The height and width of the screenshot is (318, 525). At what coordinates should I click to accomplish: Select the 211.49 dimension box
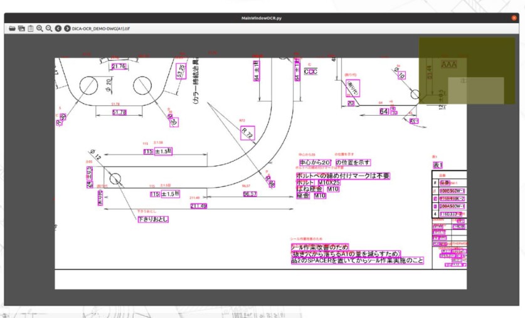pos(199,206)
